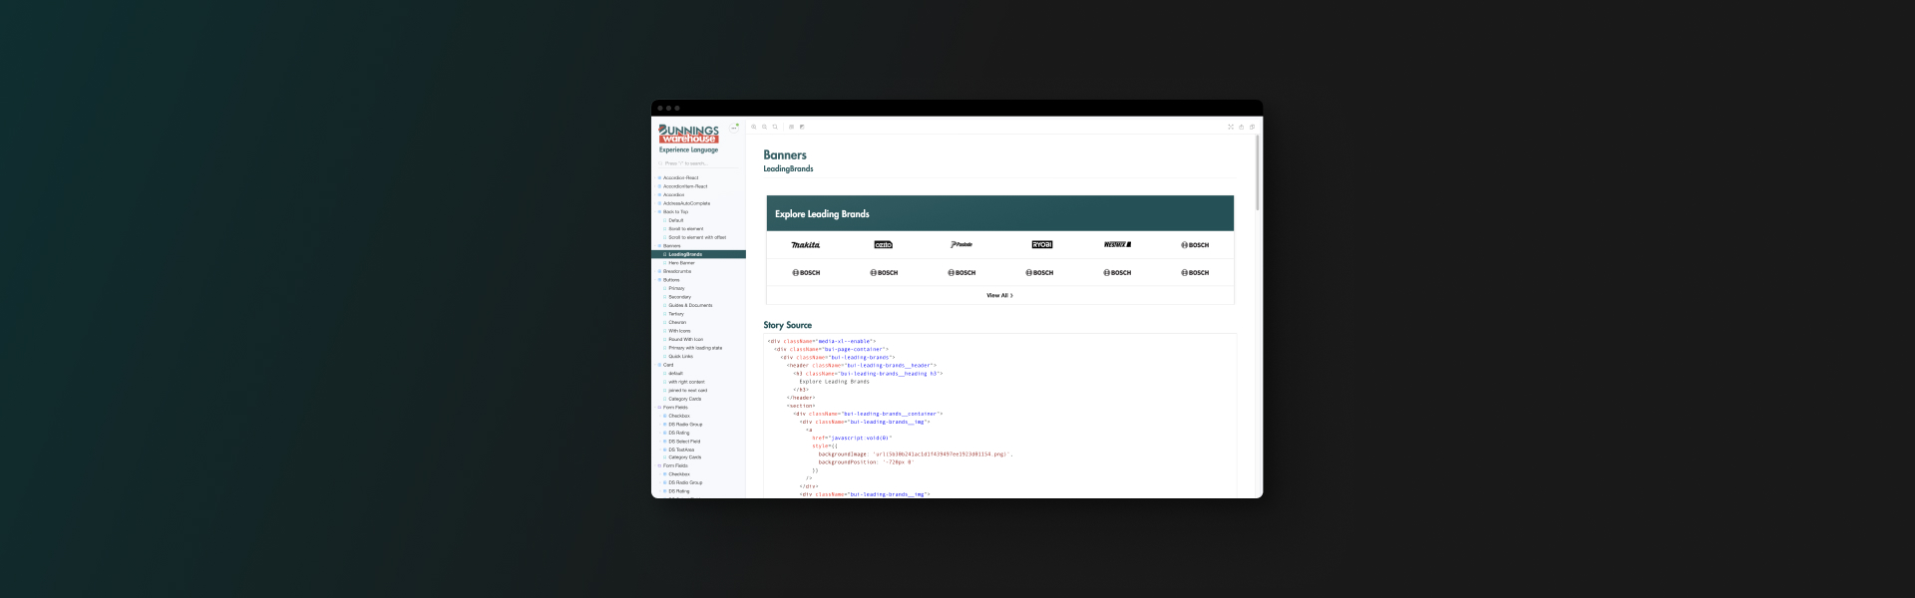Click the View All link
This screenshot has height=598, width=1915.
(x=999, y=295)
